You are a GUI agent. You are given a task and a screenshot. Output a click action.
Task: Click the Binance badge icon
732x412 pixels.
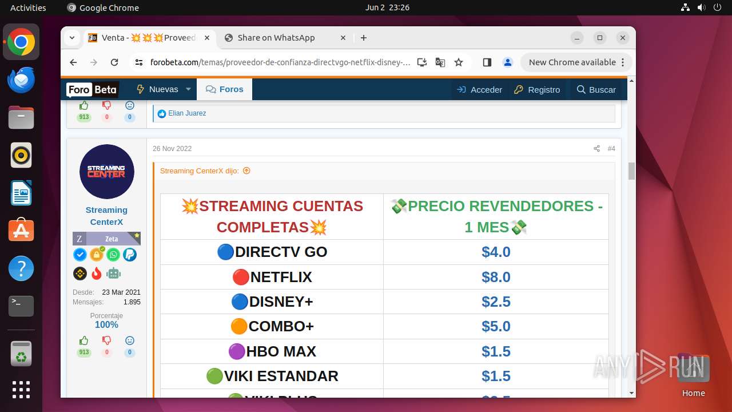[x=80, y=274]
